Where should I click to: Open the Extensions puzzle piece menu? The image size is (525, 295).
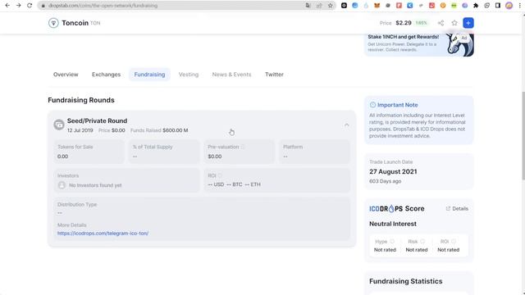tap(476, 6)
